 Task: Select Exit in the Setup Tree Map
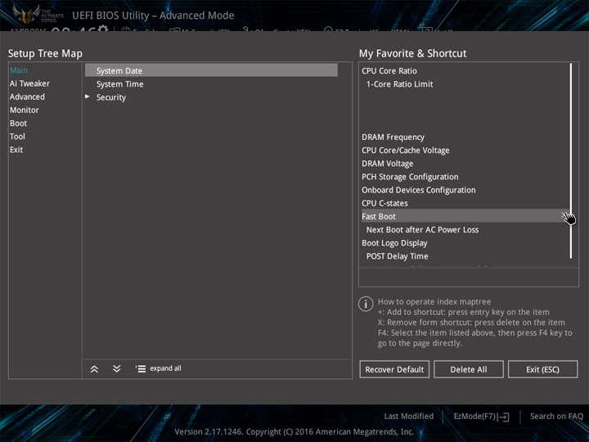pyautogui.click(x=16, y=149)
